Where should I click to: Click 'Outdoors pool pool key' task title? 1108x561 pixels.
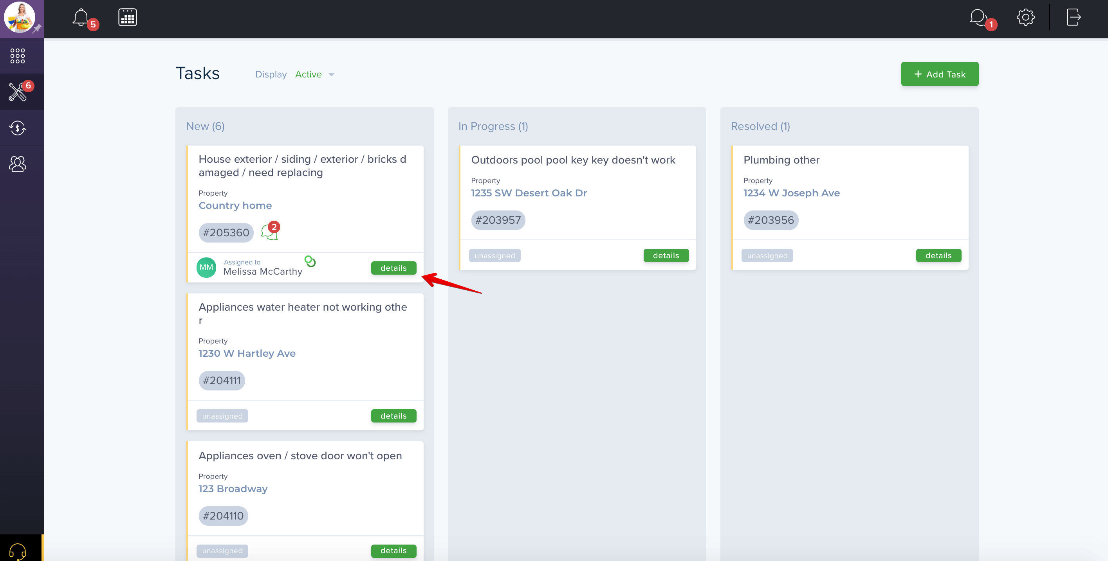(x=573, y=160)
